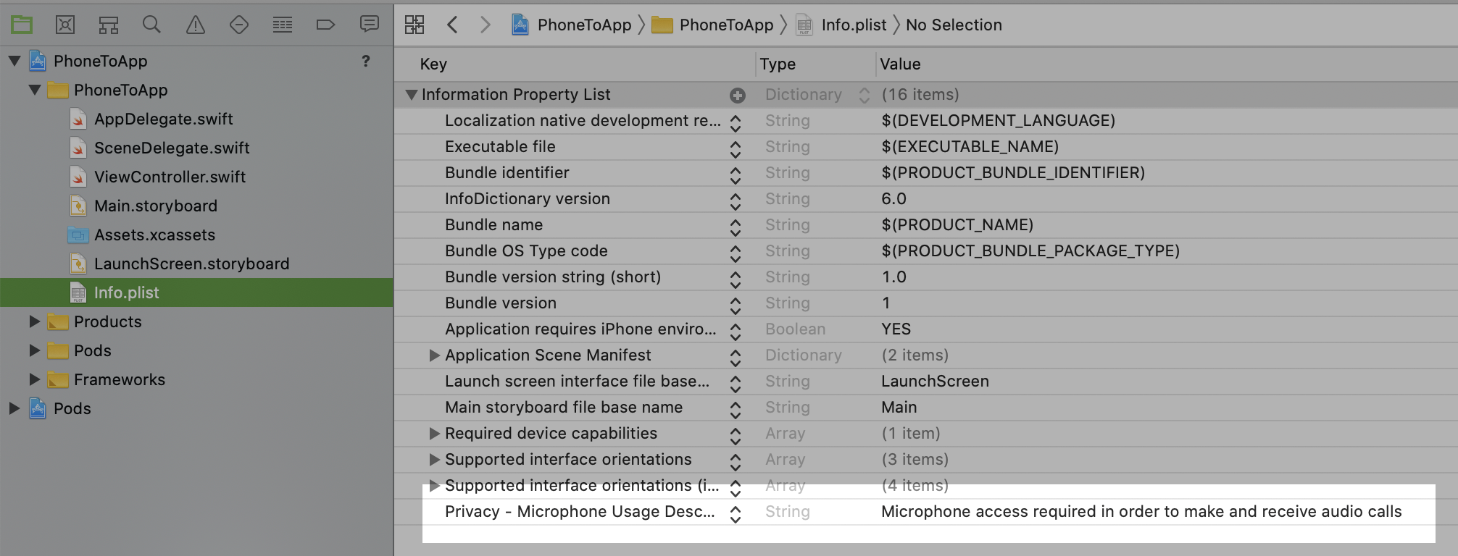Switch to the Symbol navigator
Image resolution: width=1458 pixels, height=556 pixels.
(109, 25)
